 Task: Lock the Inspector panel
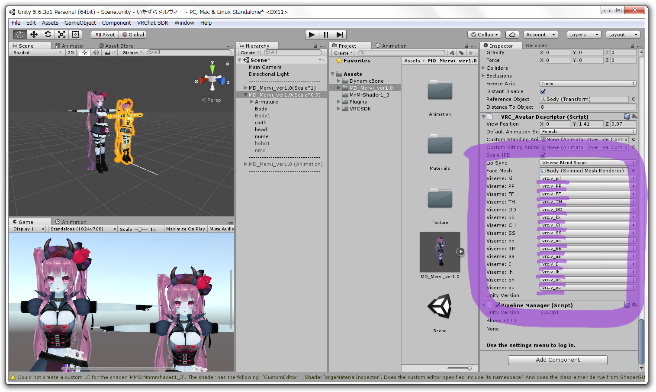pos(632,46)
